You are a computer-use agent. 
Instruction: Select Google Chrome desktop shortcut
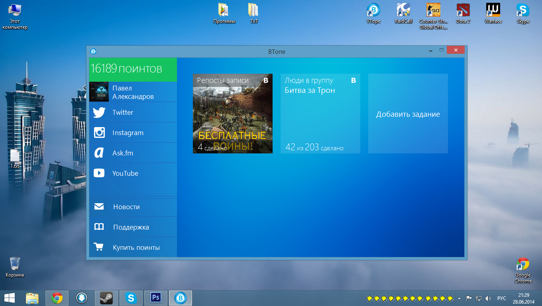point(523,270)
